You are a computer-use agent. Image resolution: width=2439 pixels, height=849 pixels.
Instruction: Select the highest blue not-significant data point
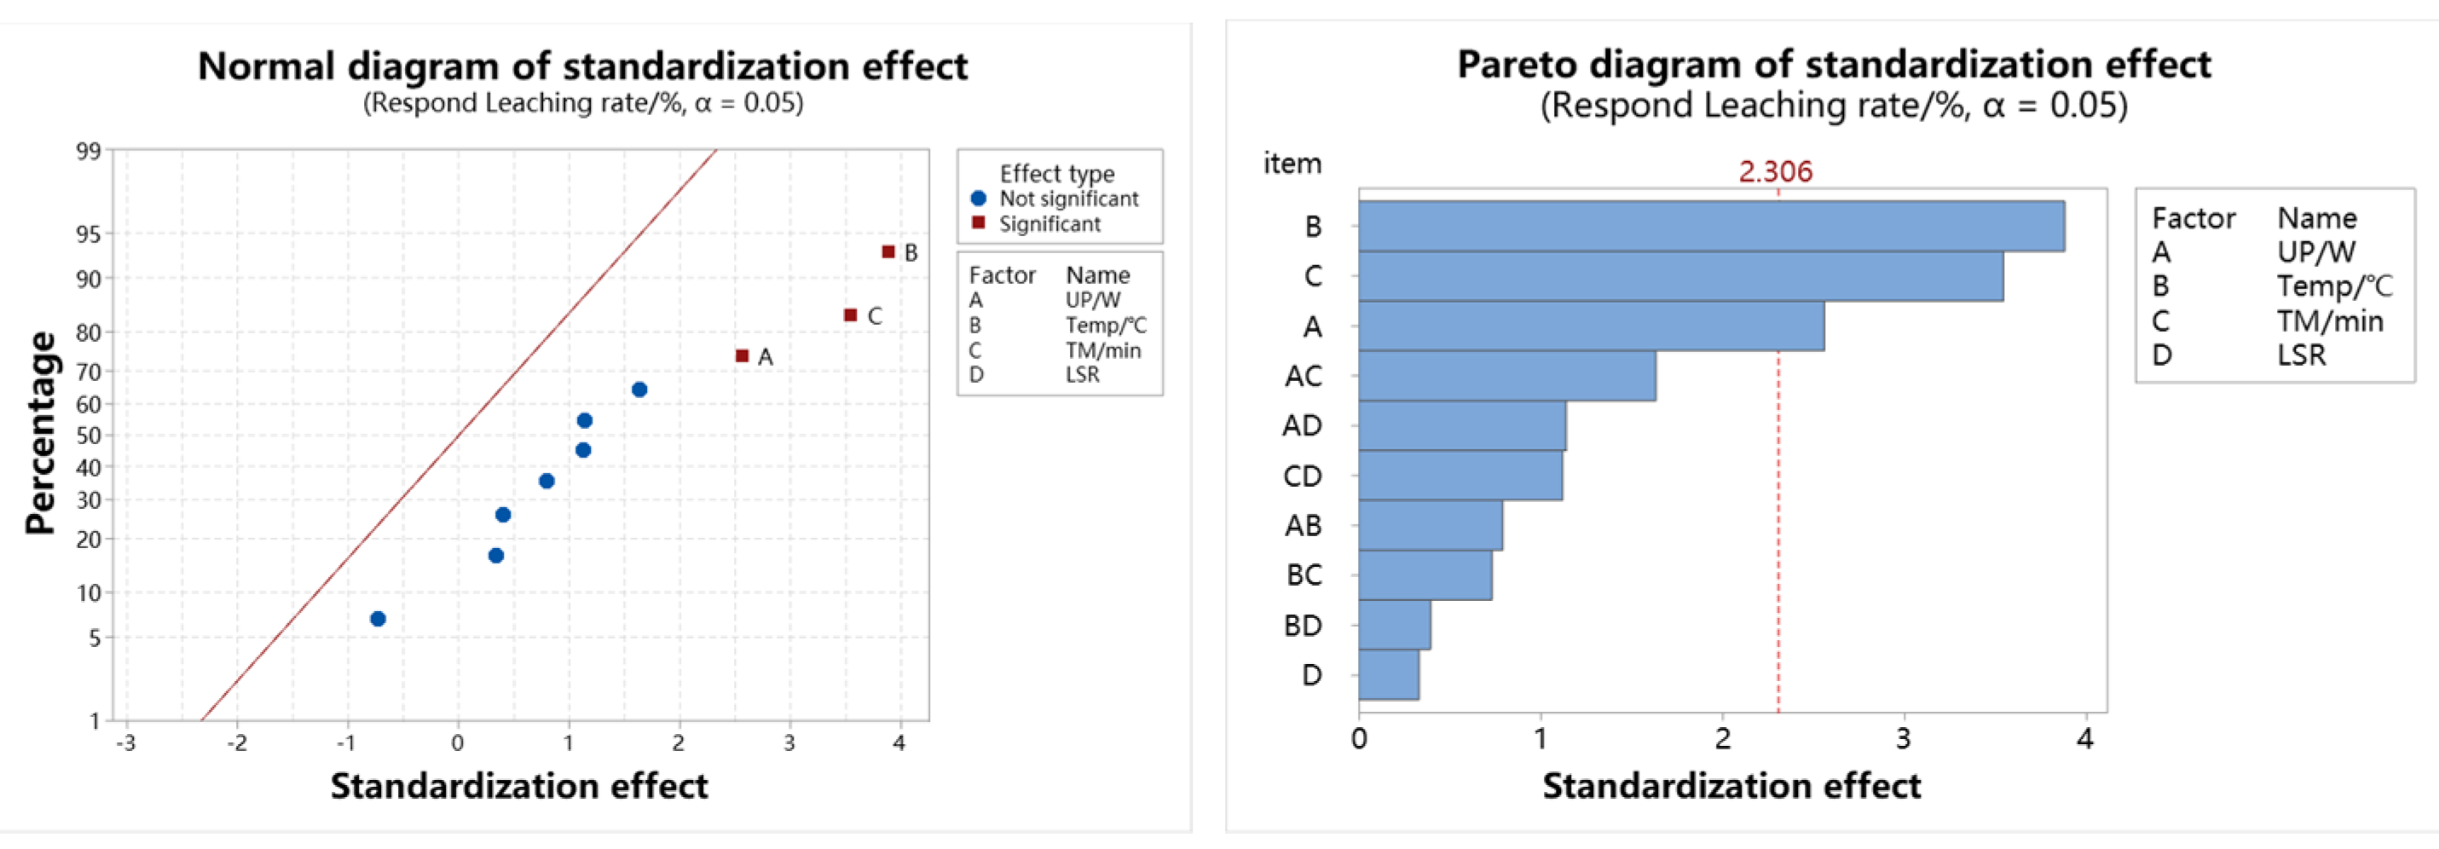pos(639,390)
